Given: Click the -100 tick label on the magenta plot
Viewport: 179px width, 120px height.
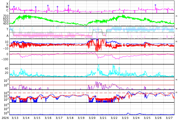Looking at the screenshot, I should coord(5,59).
